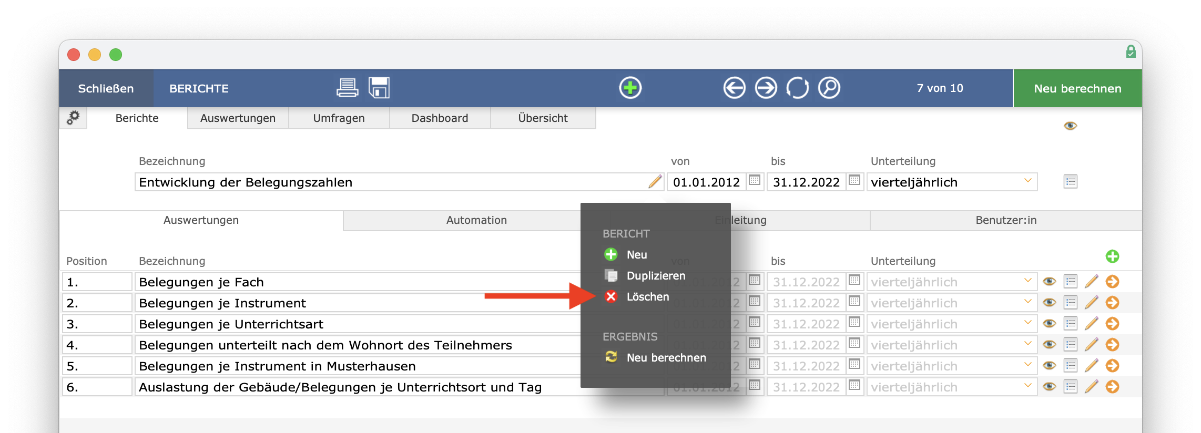Viewport: 1201px width, 433px height.
Task: Open calendar for report bis date
Action: 854,180
